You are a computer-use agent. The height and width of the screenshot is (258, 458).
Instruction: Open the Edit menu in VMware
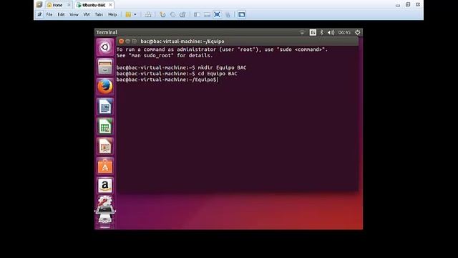(61, 14)
